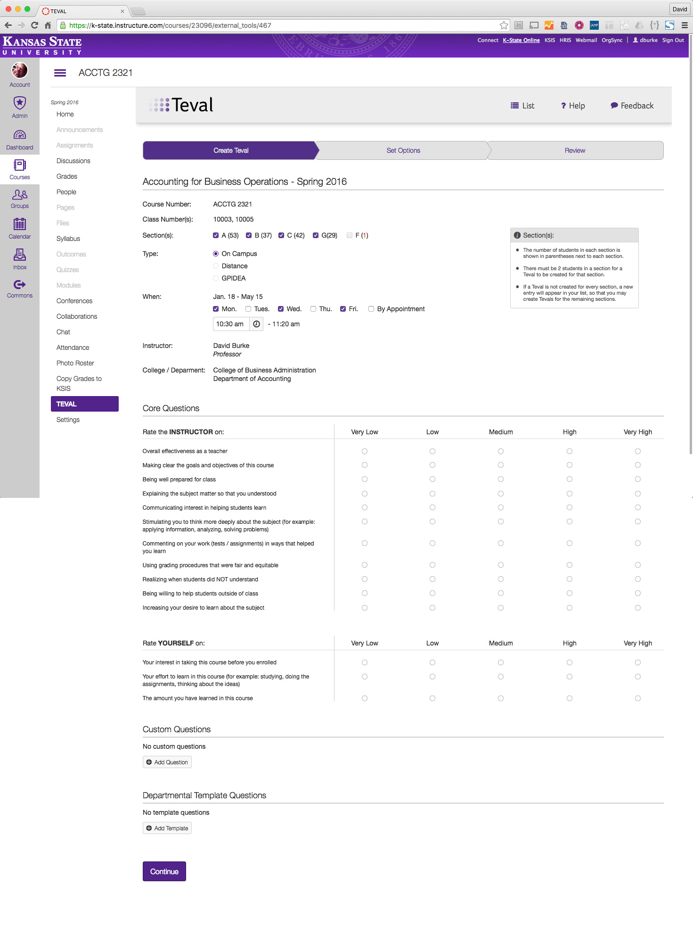693x943 pixels.
Task: Select the On Campus radio button
Action: click(216, 254)
